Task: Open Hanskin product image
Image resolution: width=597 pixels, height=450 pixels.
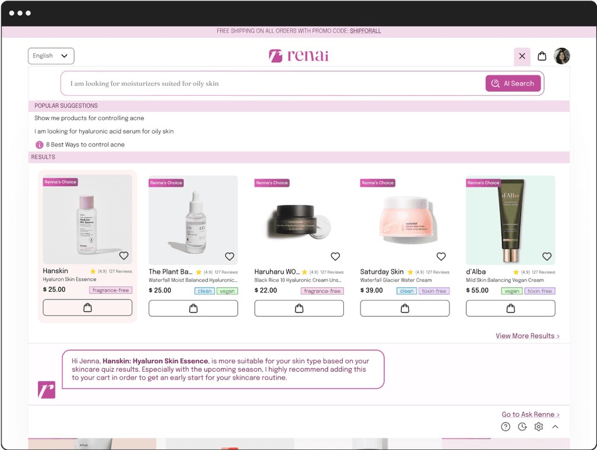Action: 87,219
